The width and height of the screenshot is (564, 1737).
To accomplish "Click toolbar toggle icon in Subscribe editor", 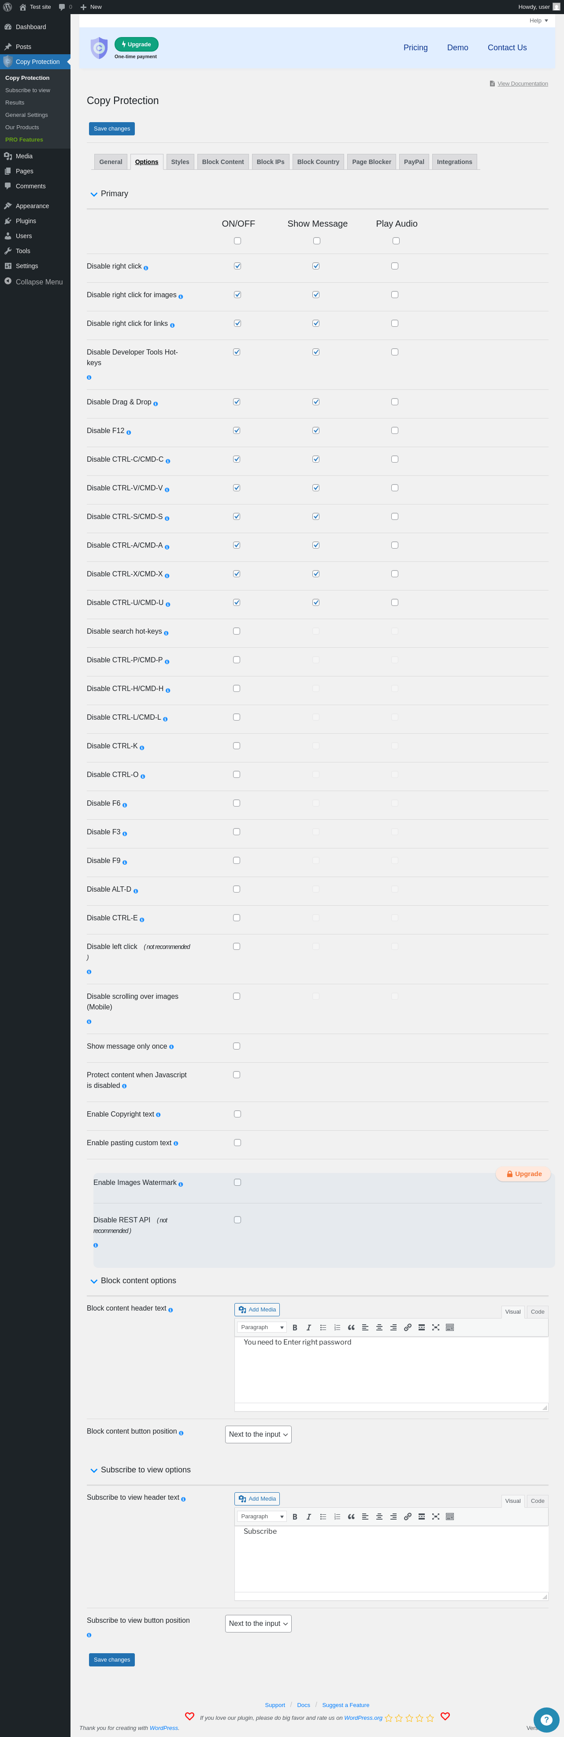I will [450, 1517].
